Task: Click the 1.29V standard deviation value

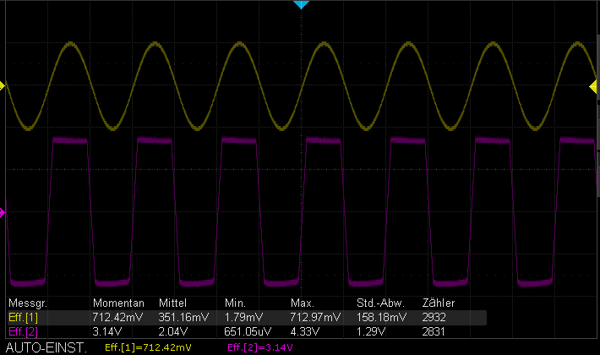Action: click(x=371, y=331)
